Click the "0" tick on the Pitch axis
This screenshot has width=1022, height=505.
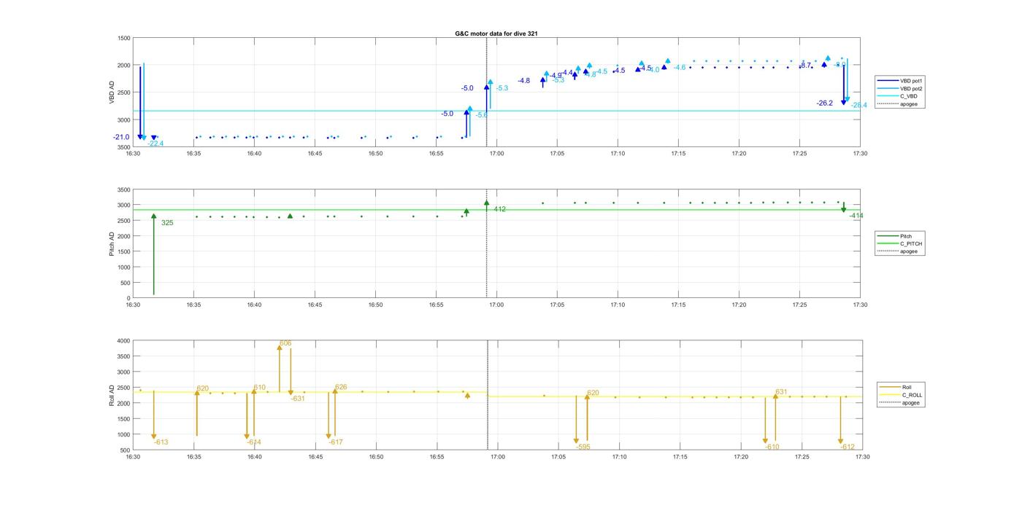tap(128, 299)
